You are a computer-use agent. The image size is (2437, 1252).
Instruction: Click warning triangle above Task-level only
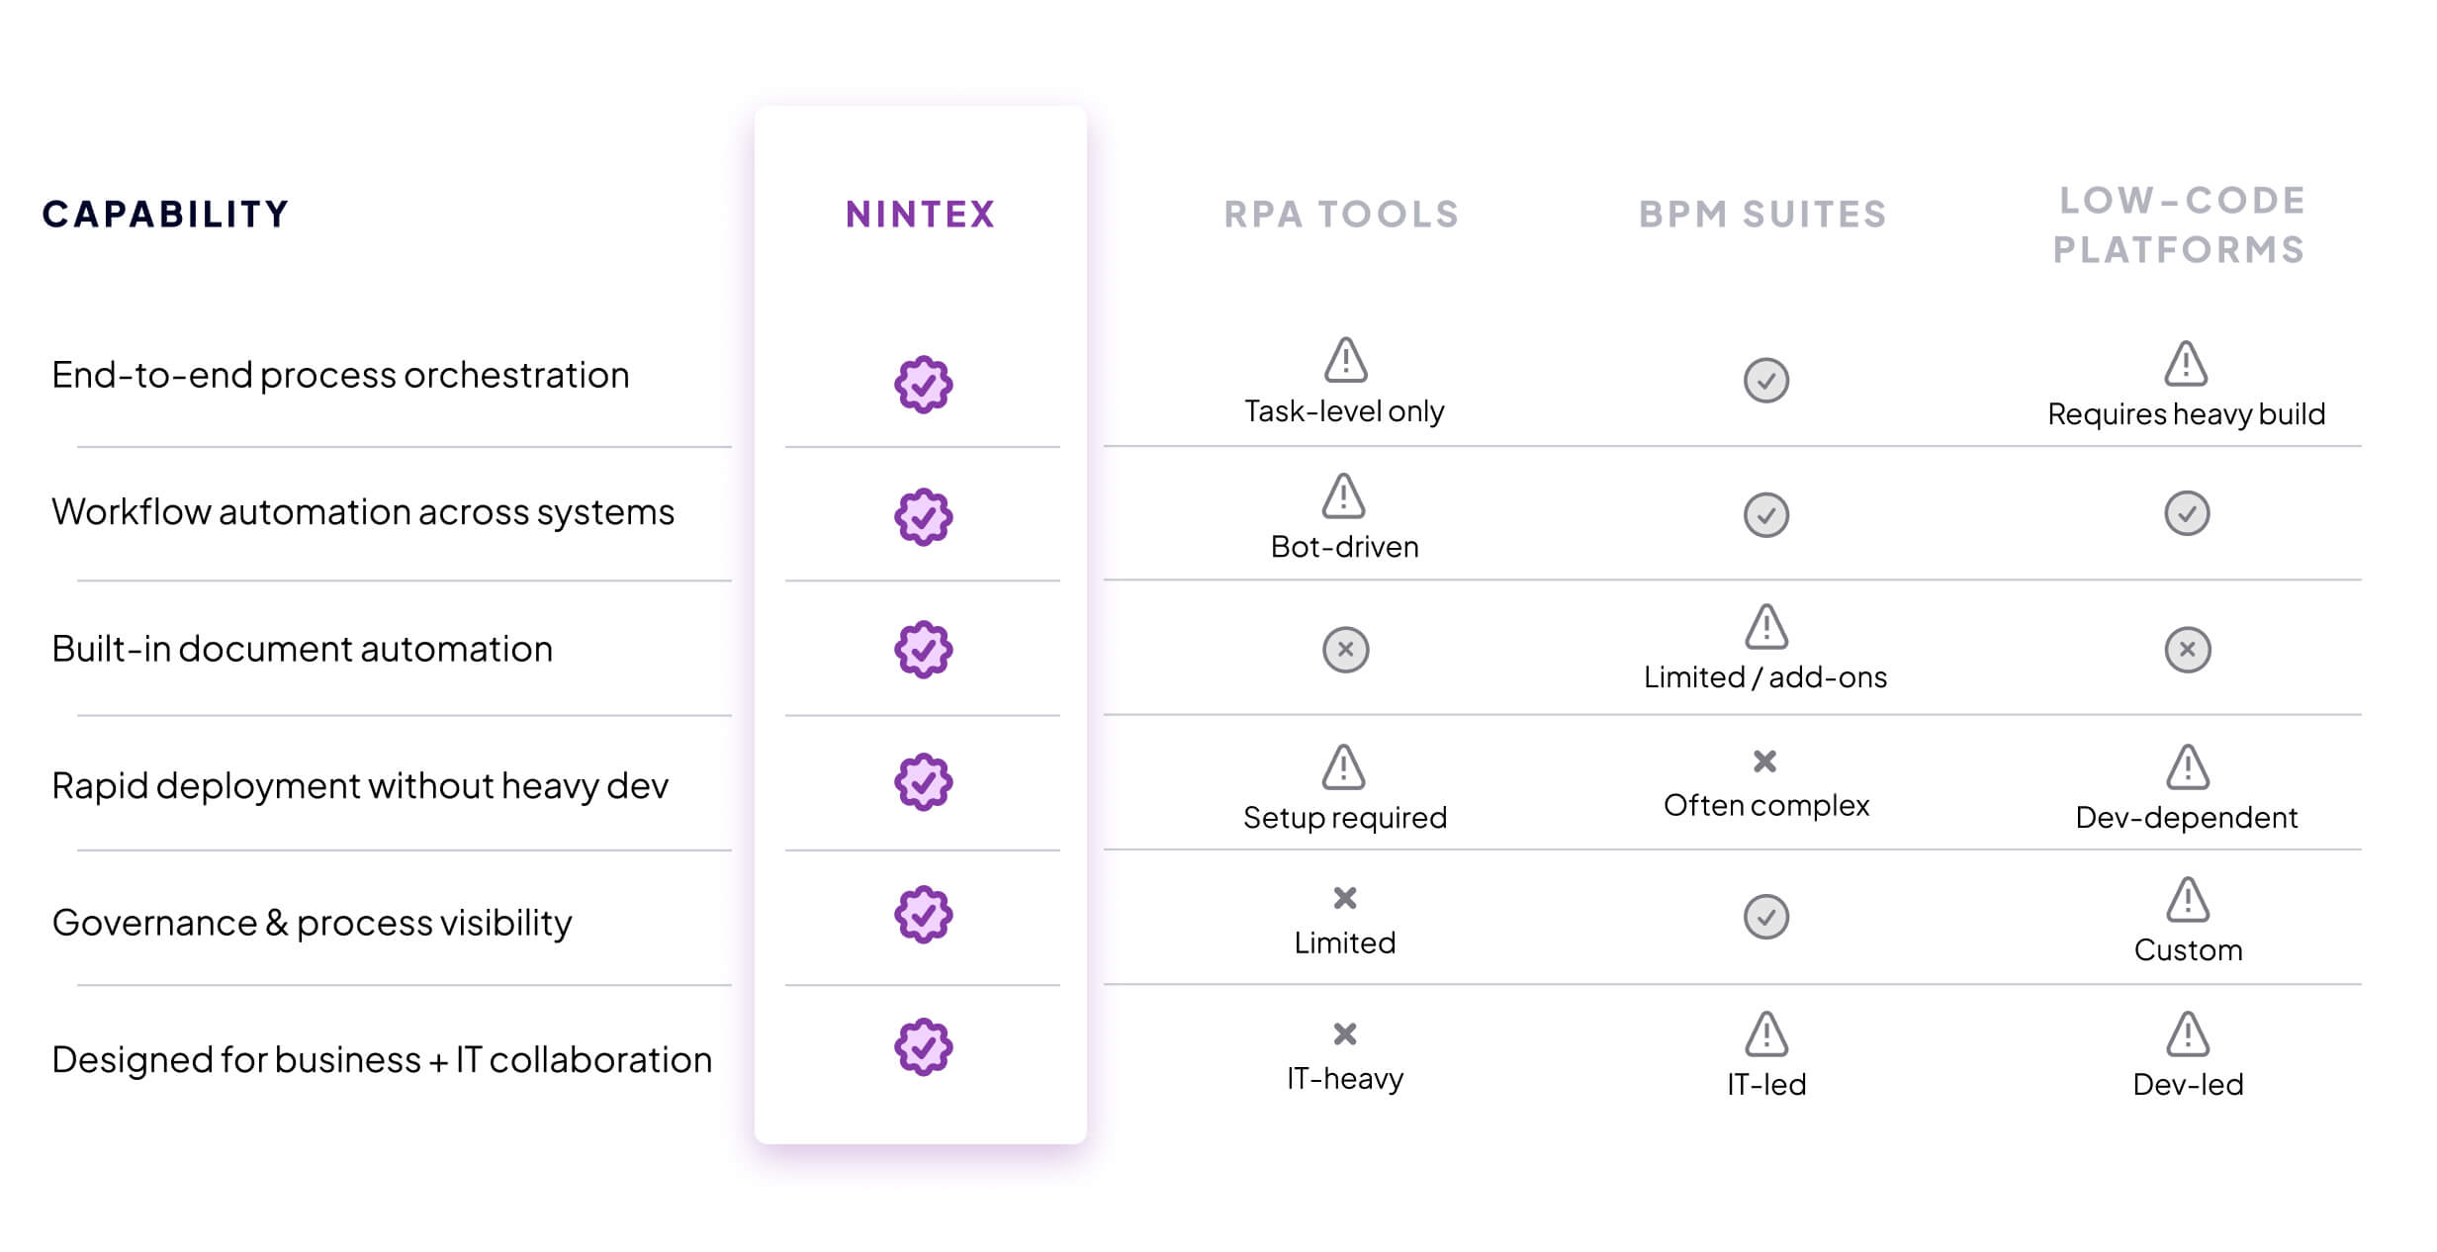pos(1345,360)
